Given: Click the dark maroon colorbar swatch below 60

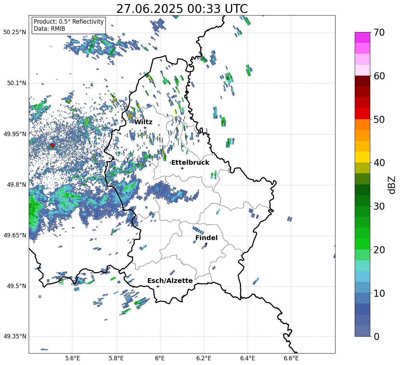Looking at the screenshot, I should point(362,81).
